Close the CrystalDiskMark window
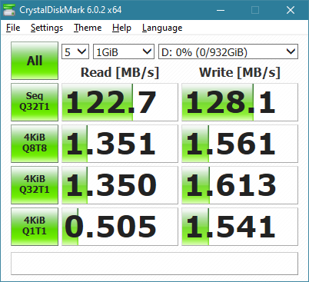The width and height of the screenshot is (309, 282). (291, 10)
